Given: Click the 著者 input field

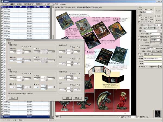Looking at the screenshot, I should (x=153, y=64).
